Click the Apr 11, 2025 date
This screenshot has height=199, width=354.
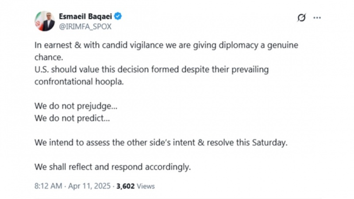point(89,186)
